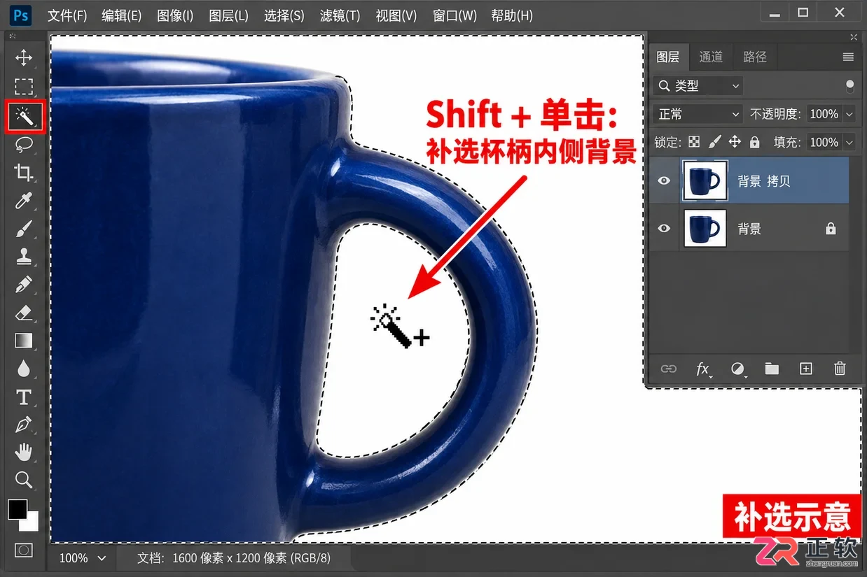The height and width of the screenshot is (577, 867).
Task: Open the 滤镜(T) menu
Action: [x=339, y=15]
